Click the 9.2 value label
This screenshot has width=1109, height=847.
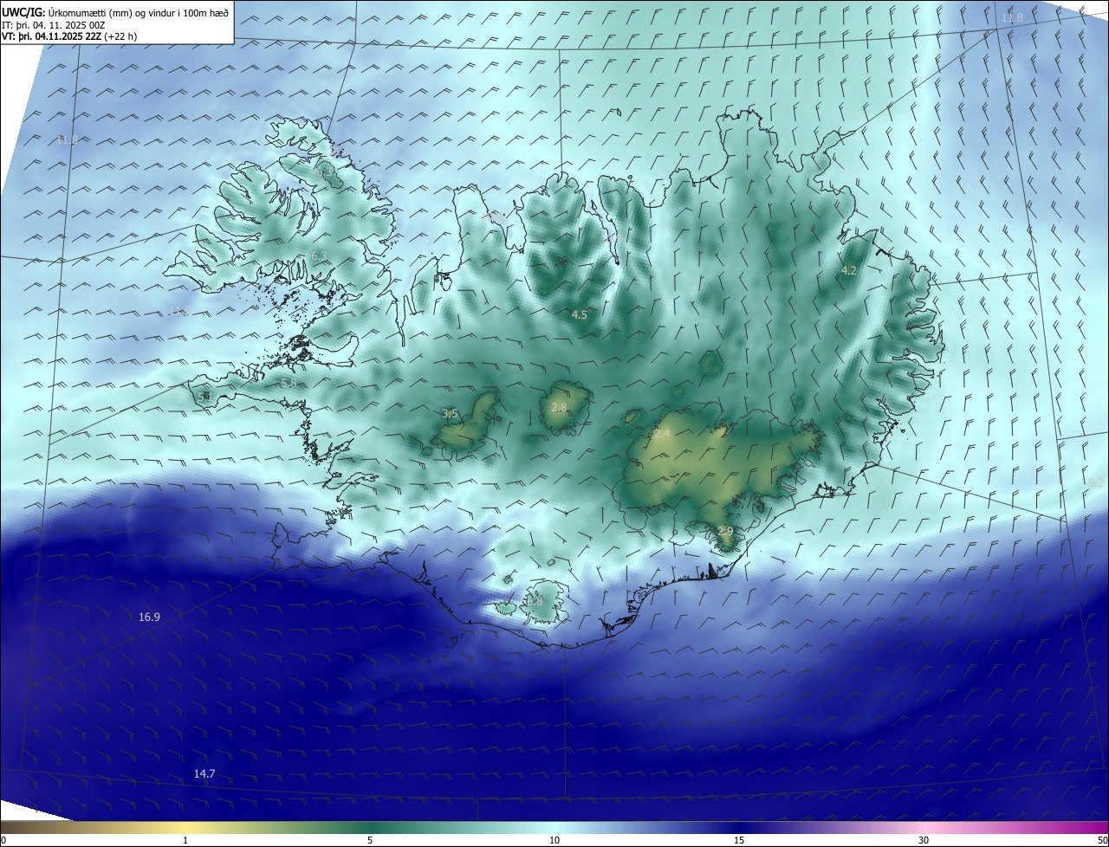(x=1096, y=482)
